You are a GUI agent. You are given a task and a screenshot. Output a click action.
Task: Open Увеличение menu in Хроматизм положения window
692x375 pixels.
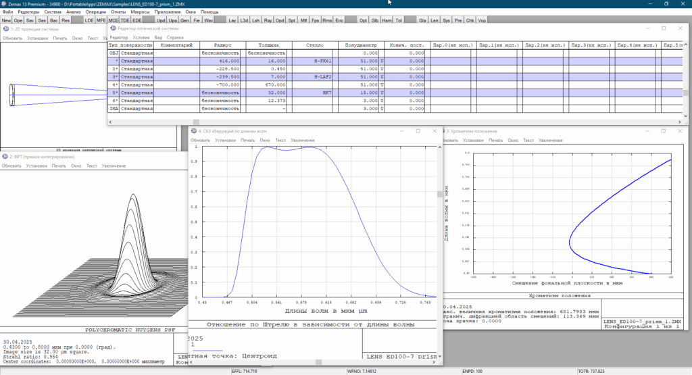(550, 140)
